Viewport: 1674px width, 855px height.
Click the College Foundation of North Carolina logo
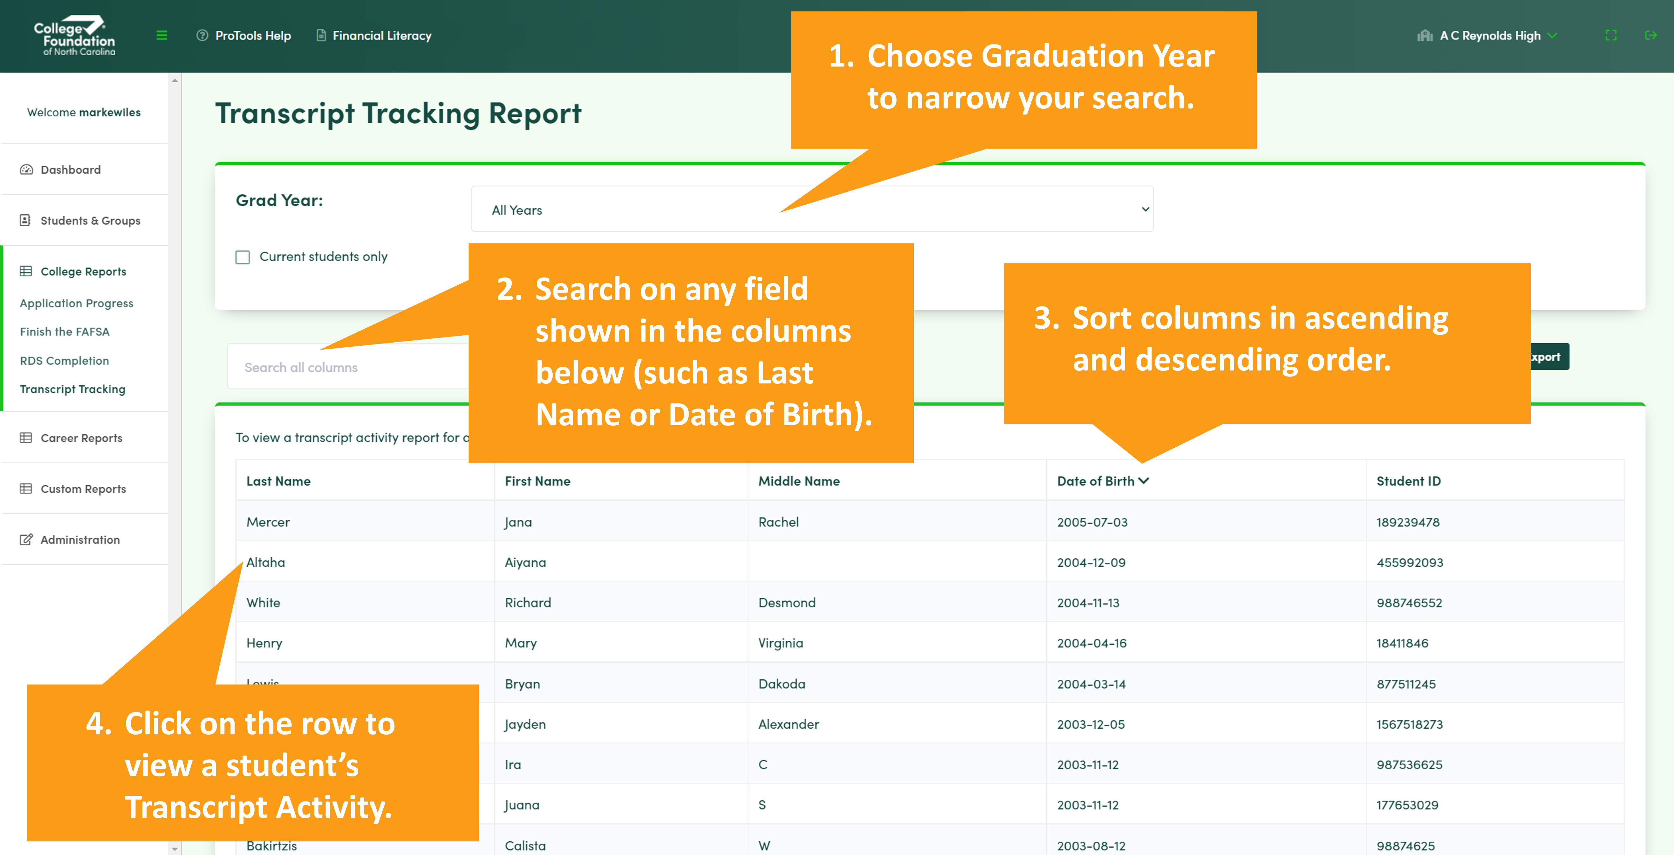(75, 36)
